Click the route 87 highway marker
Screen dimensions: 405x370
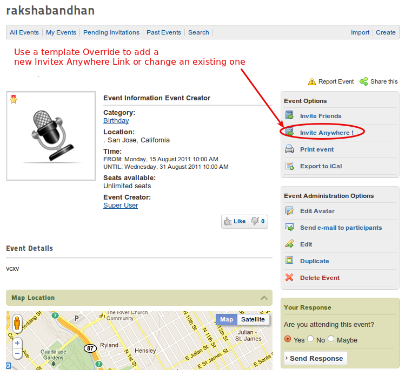[90, 348]
